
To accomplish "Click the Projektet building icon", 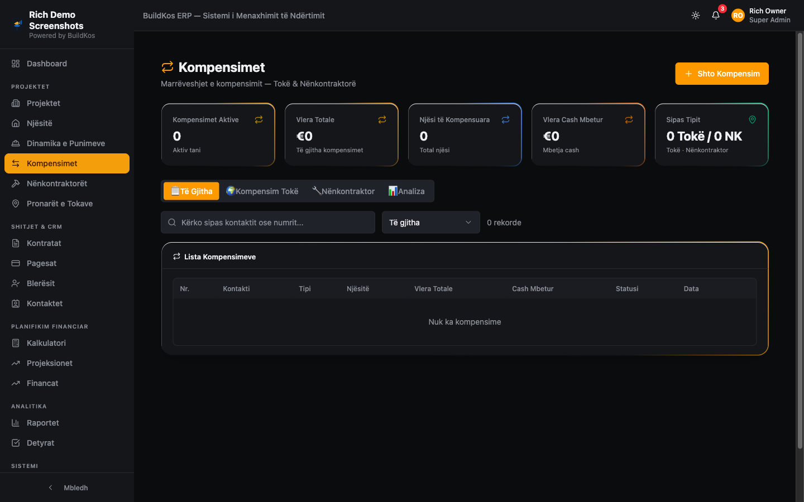I will click(x=16, y=103).
